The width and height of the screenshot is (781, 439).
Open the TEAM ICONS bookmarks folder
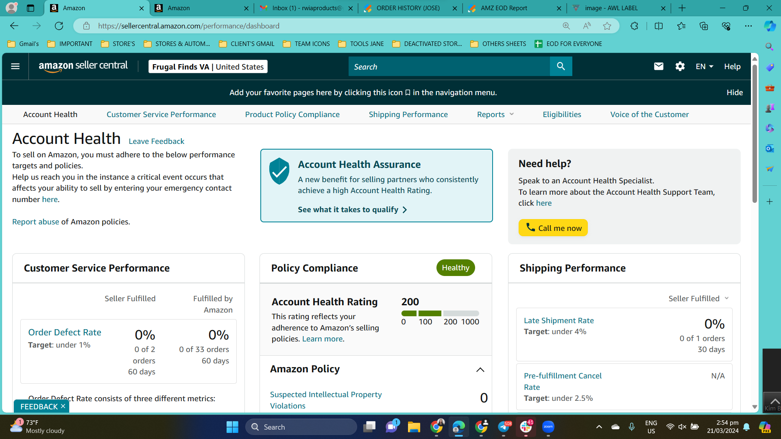(x=306, y=44)
